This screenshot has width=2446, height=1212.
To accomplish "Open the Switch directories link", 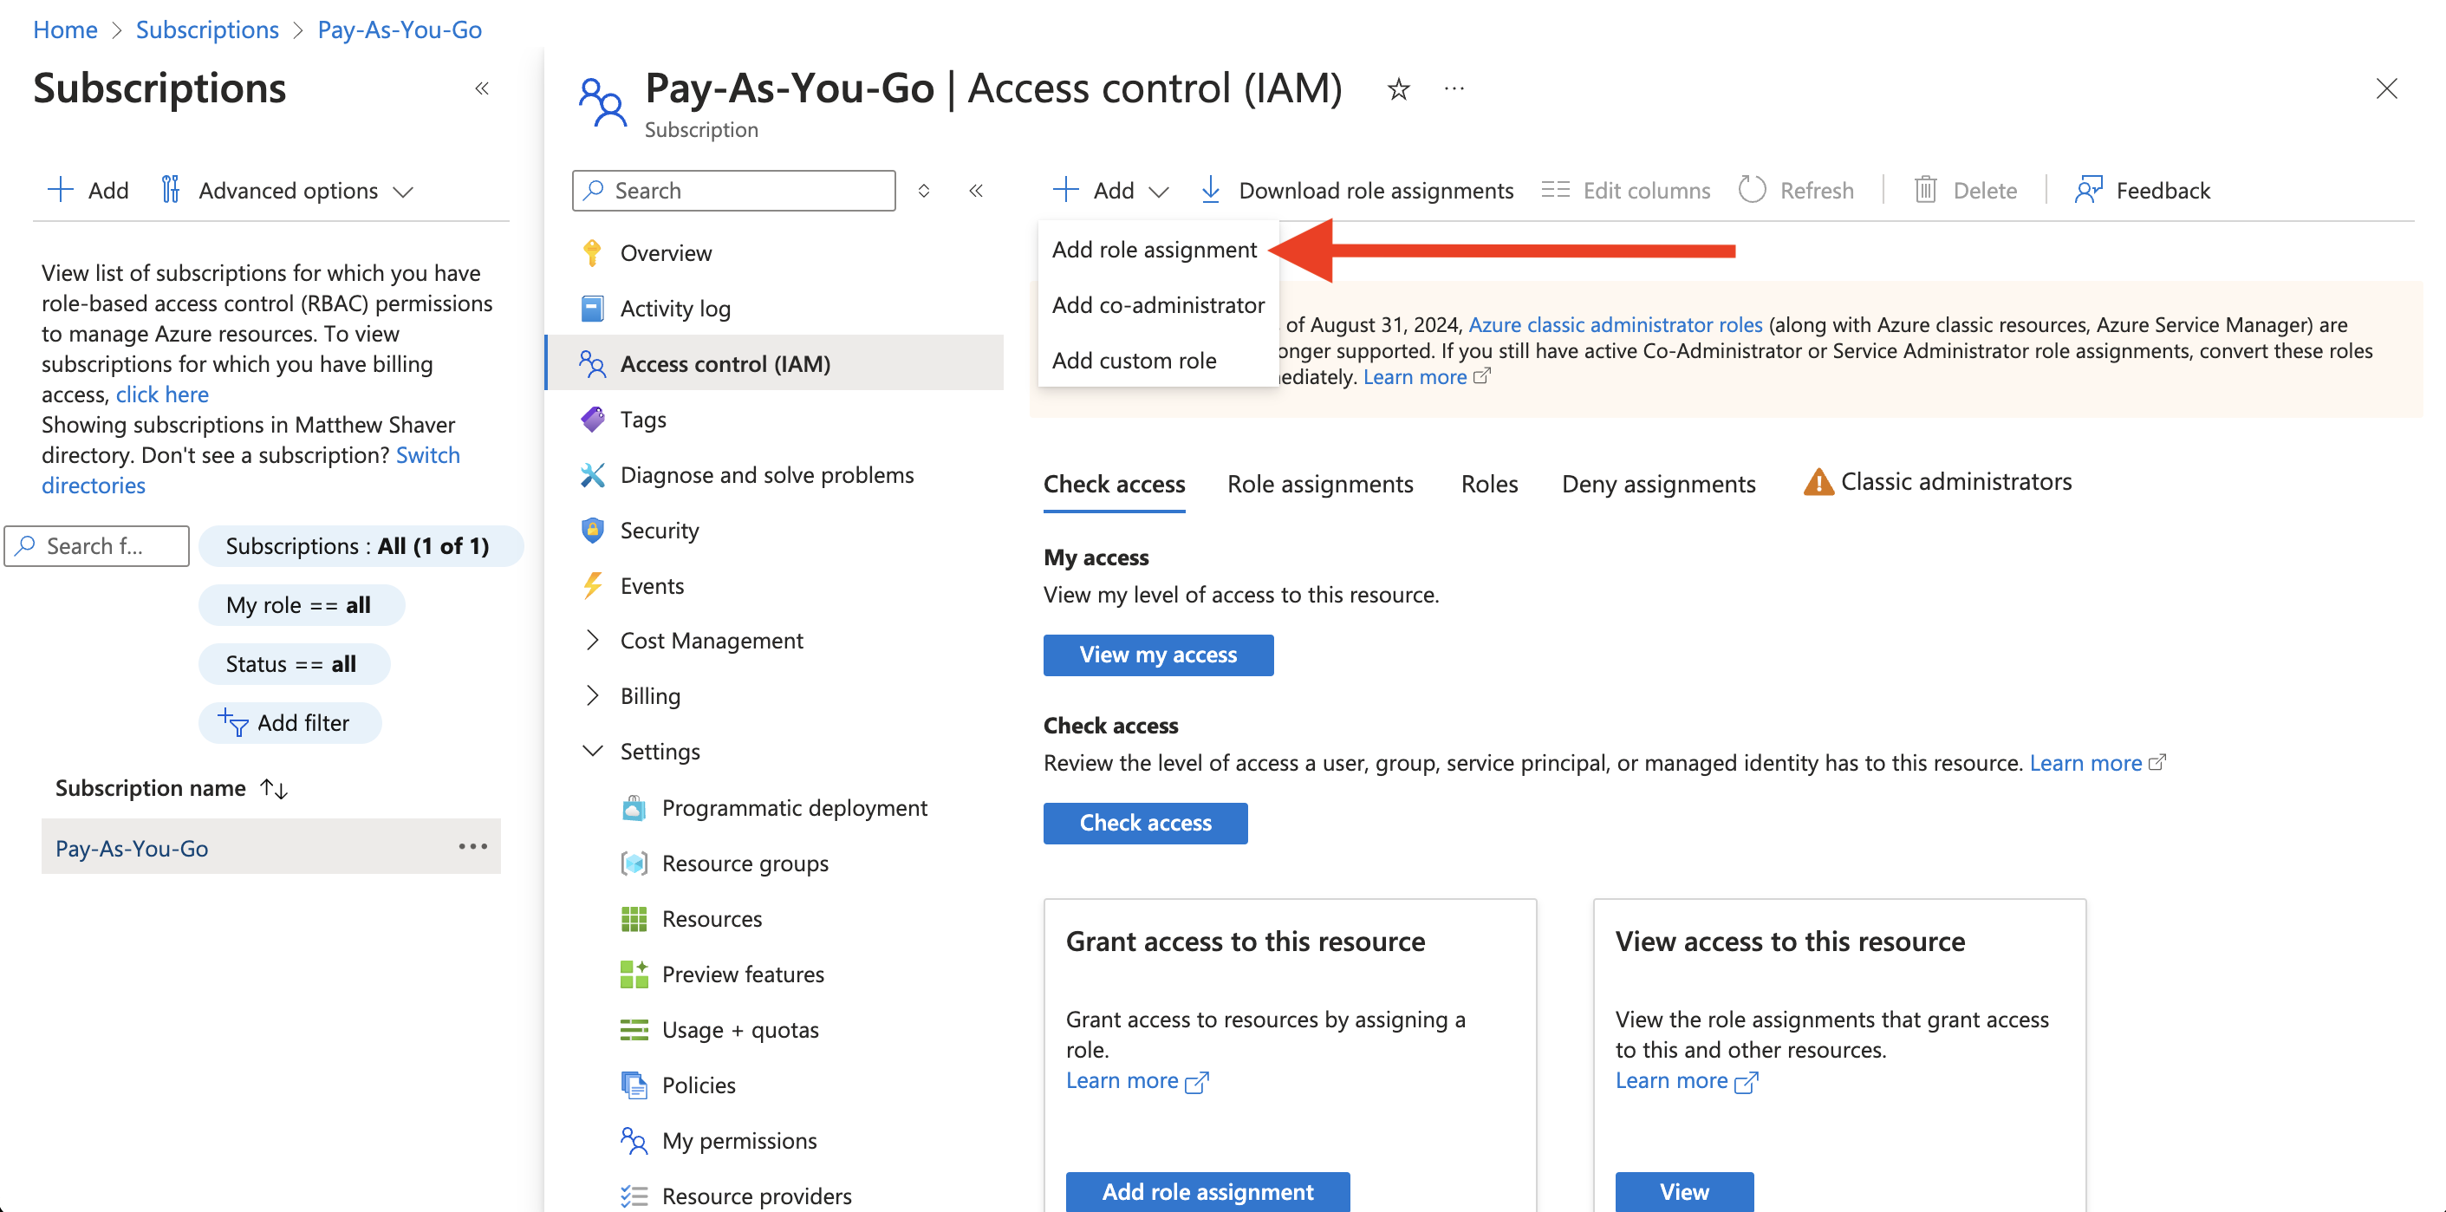I will [426, 454].
